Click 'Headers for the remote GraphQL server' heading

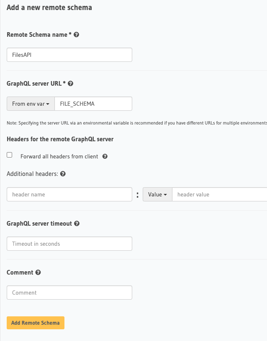pyautogui.click(x=60, y=139)
